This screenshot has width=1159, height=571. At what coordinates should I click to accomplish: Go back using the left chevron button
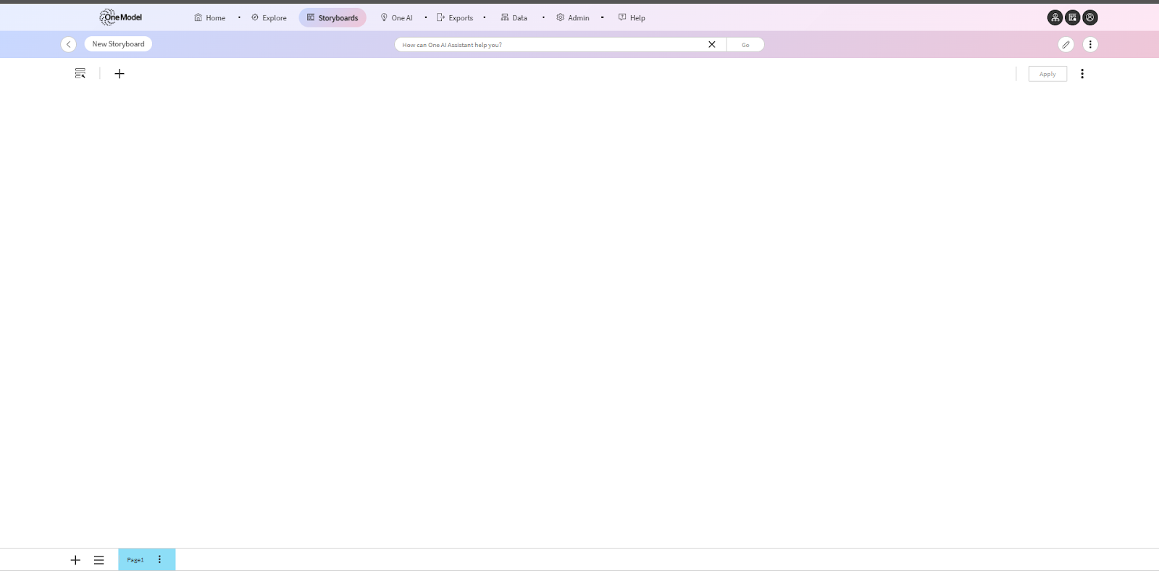[69, 44]
